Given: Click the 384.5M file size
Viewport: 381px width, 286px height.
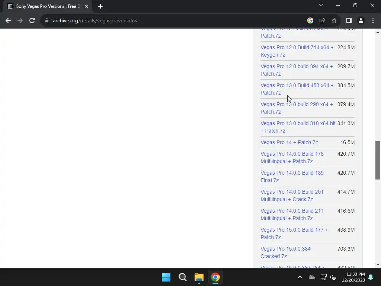Looking at the screenshot, I should pos(346,85).
